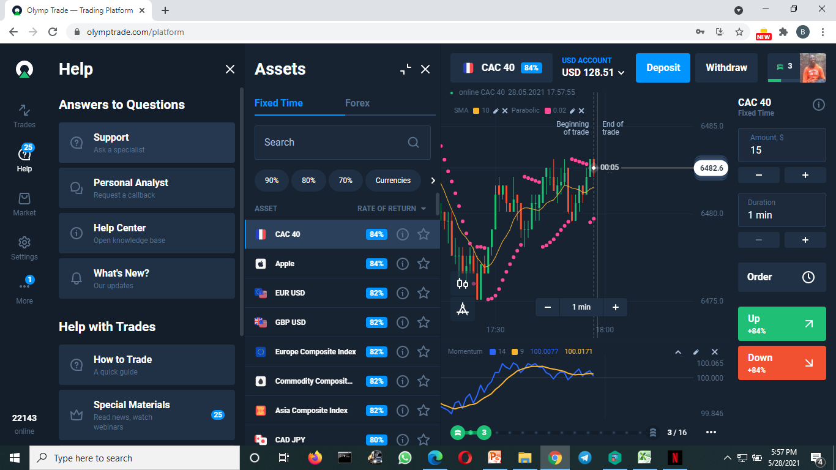The width and height of the screenshot is (836, 470).
Task: Edit the SMA indicator settings
Action: 496,111
